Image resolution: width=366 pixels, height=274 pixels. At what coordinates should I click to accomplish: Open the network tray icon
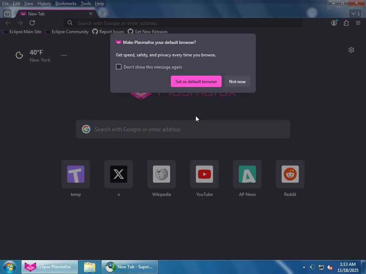[321, 267]
